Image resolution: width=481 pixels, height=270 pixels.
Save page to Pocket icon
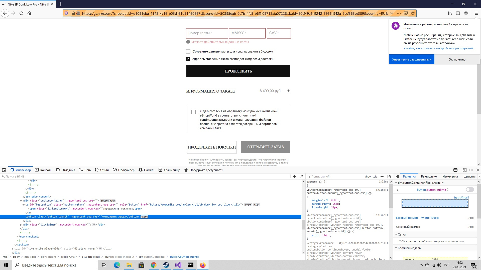(406, 13)
